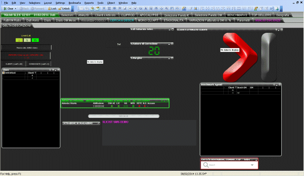Open the TOP SELLERS sheet tab

coord(261,15)
